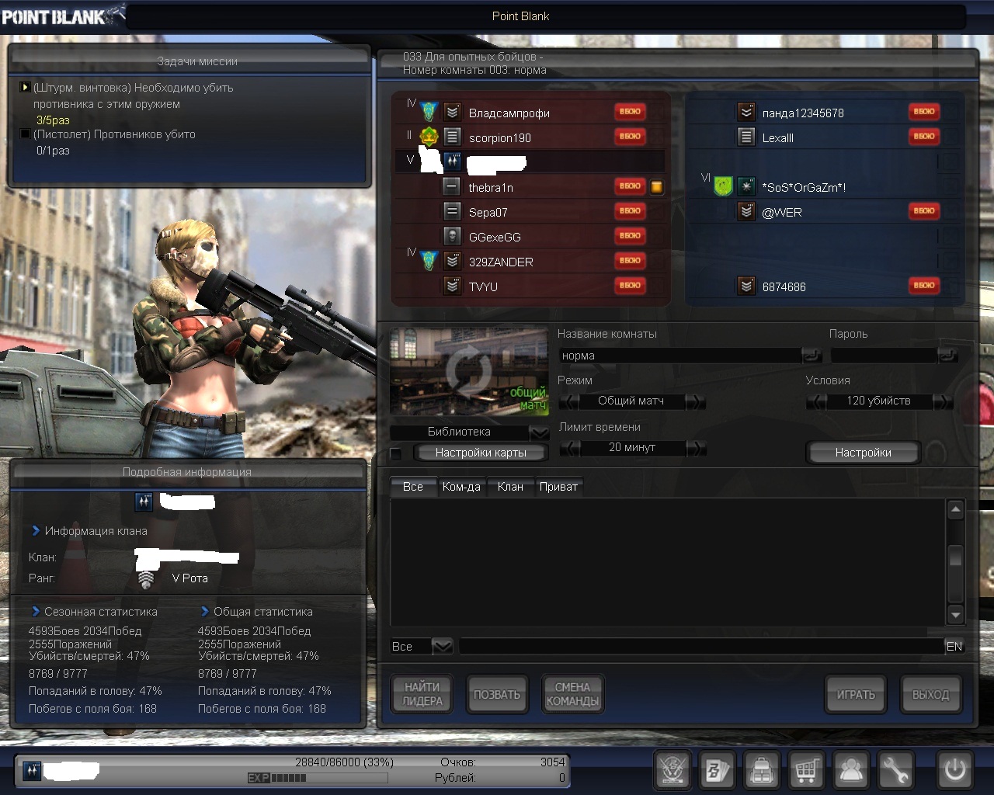Open chat channel dropdown labeled Все
Image resolution: width=994 pixels, height=795 pixels.
pos(442,646)
